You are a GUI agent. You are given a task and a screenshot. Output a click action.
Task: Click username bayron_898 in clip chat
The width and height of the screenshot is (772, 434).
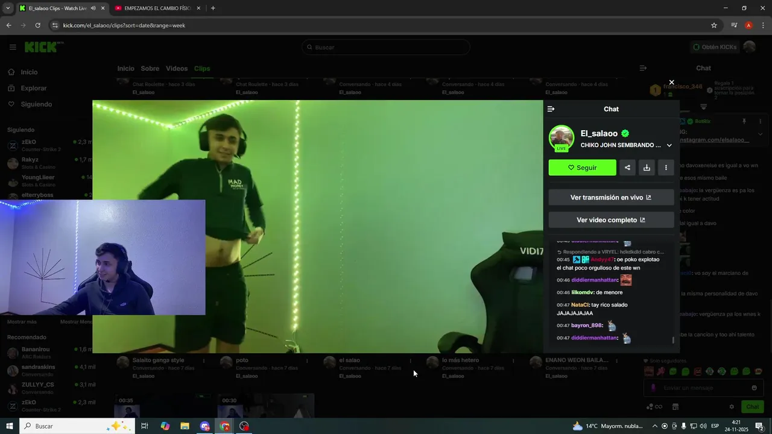(586, 325)
